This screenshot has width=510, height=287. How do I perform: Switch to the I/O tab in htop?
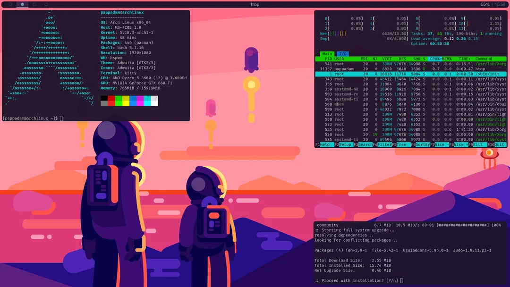coord(343,54)
